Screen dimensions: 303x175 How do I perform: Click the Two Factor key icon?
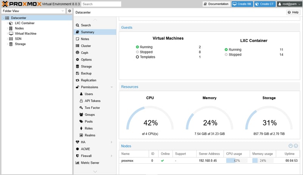click(x=81, y=108)
